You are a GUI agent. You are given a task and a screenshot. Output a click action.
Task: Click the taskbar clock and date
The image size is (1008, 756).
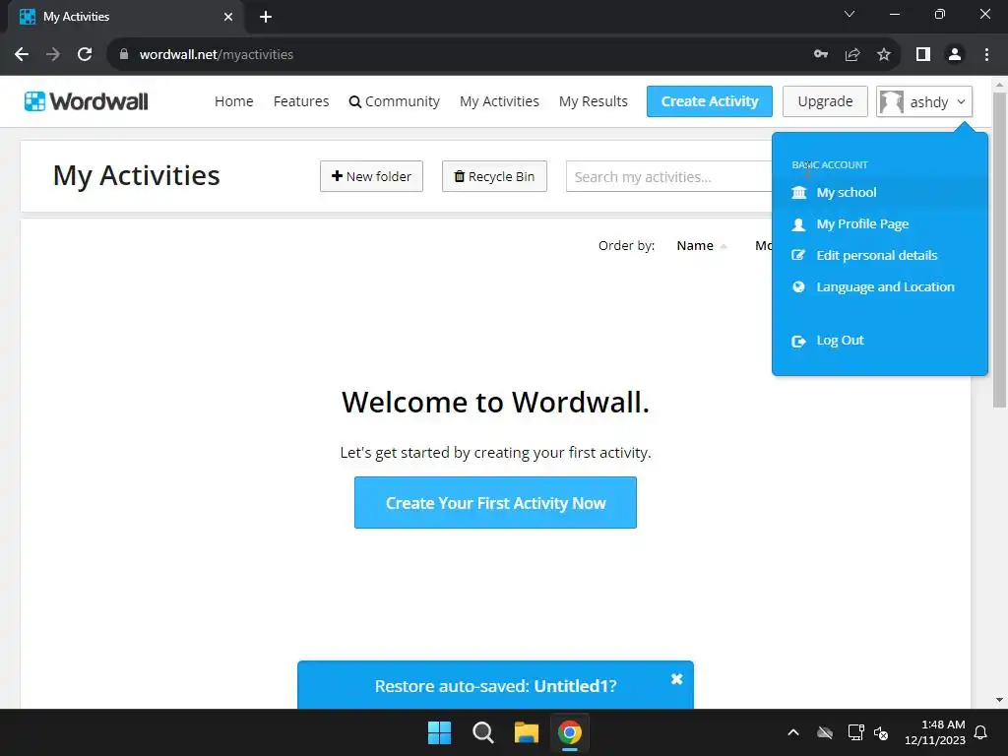(x=935, y=732)
